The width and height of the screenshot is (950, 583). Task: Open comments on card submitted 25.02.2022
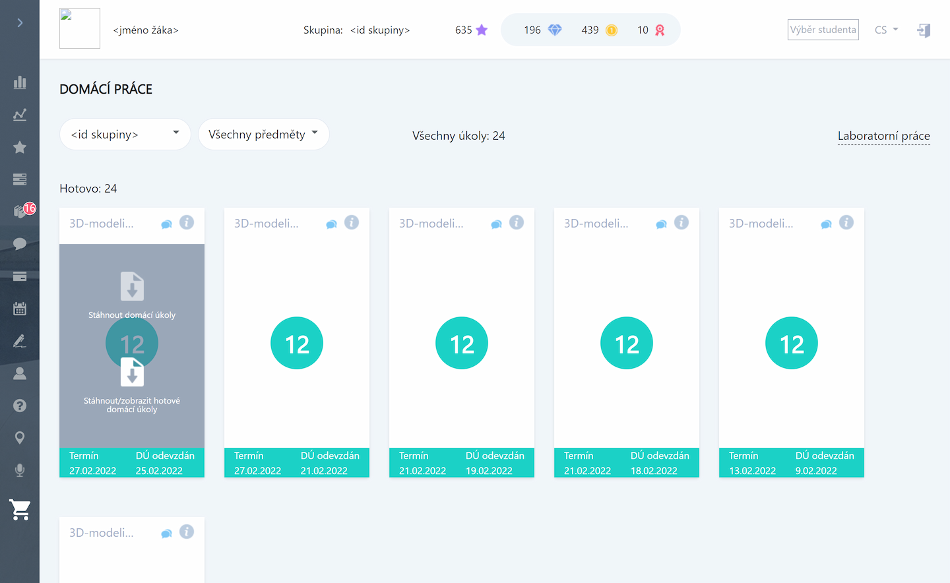point(167,224)
